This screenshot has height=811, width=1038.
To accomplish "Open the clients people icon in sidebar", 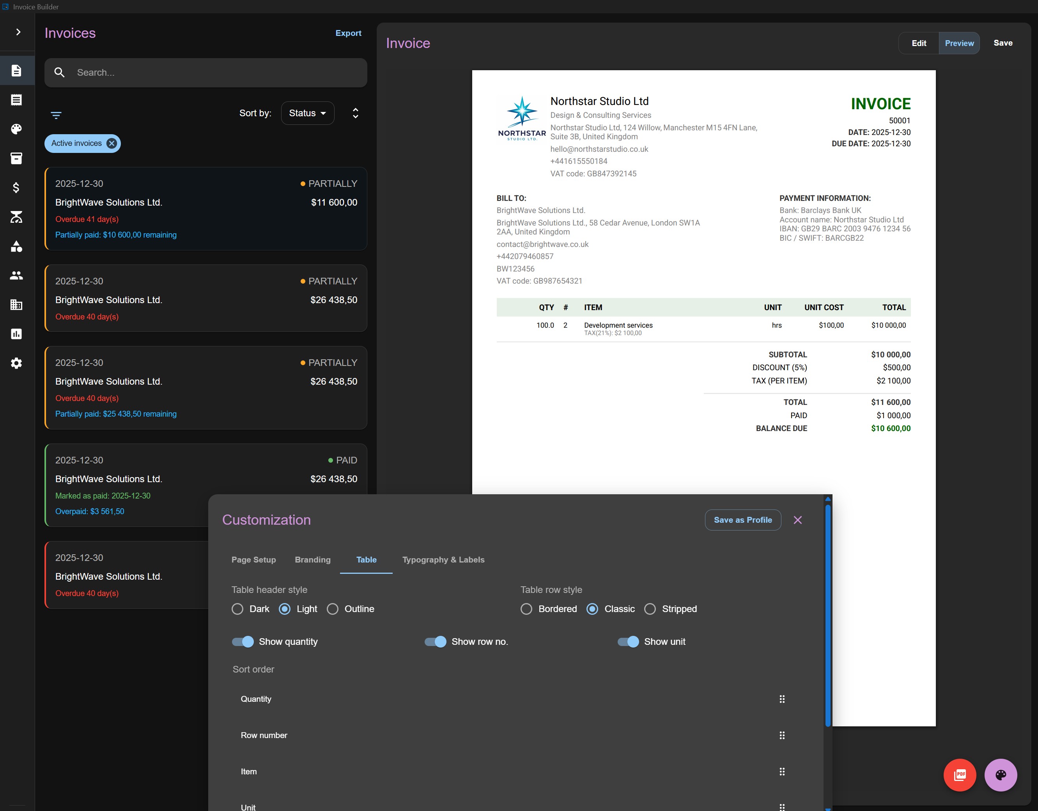I will click(x=17, y=275).
